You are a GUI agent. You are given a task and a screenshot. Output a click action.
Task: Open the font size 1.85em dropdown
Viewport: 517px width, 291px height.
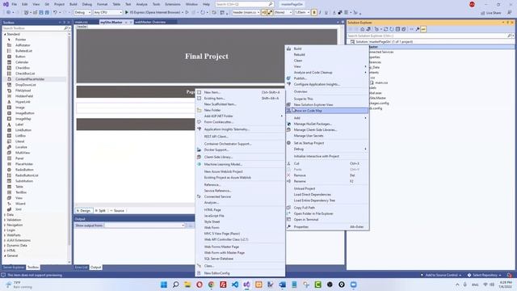[x=302, y=12]
